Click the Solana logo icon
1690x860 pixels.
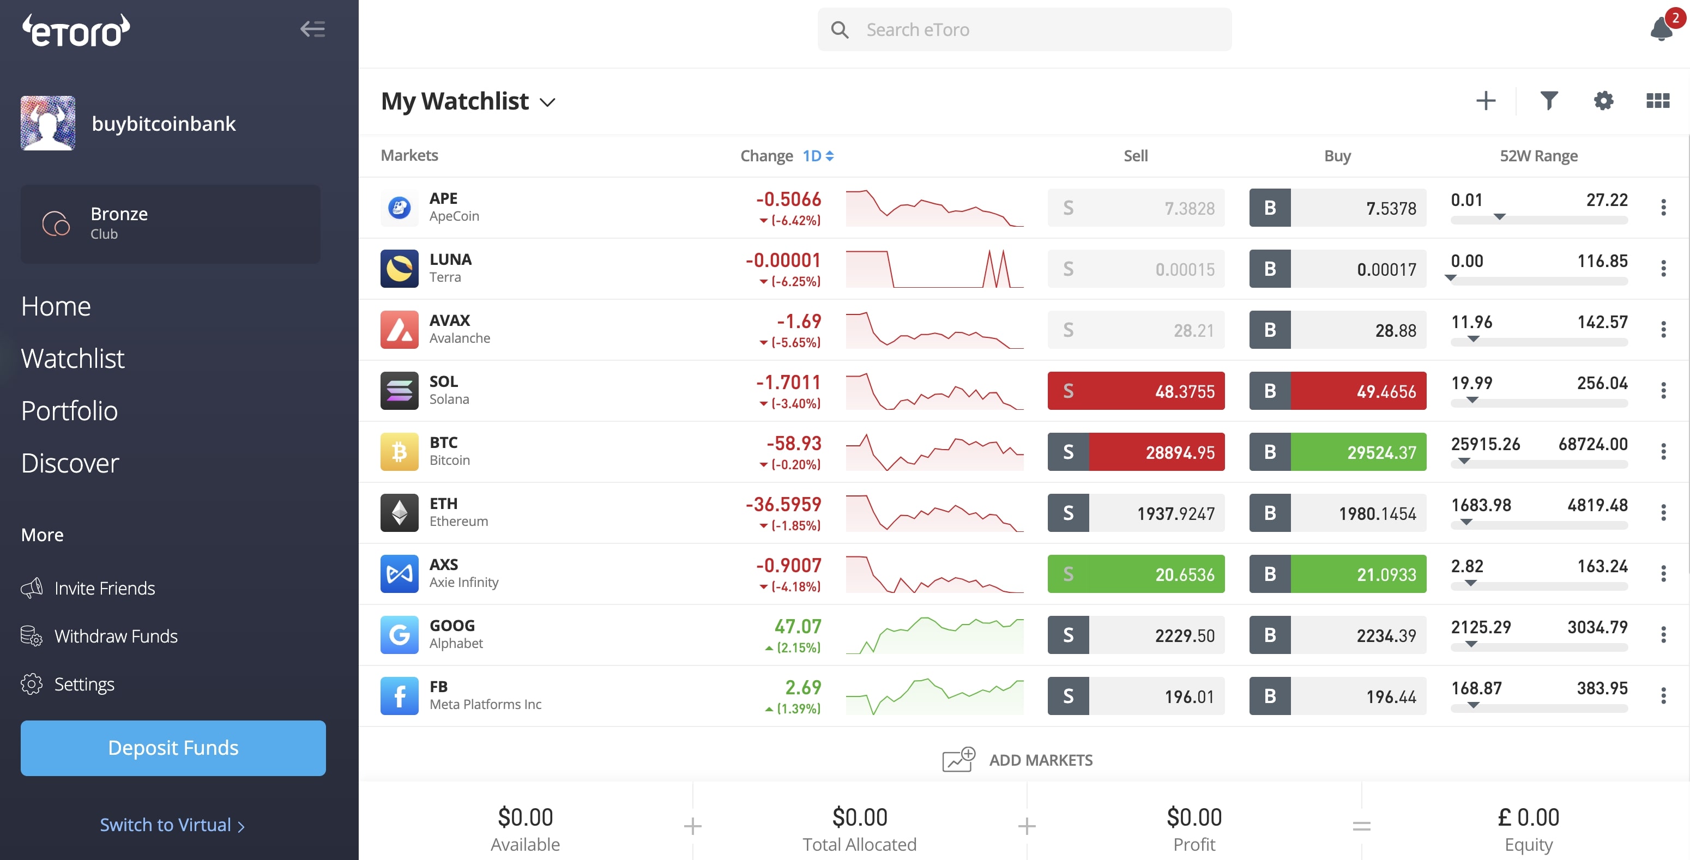pos(399,390)
